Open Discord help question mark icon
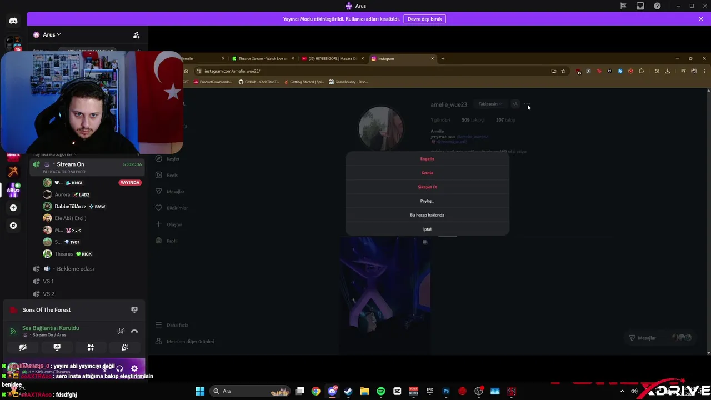Image resolution: width=711 pixels, height=400 pixels. (x=657, y=6)
